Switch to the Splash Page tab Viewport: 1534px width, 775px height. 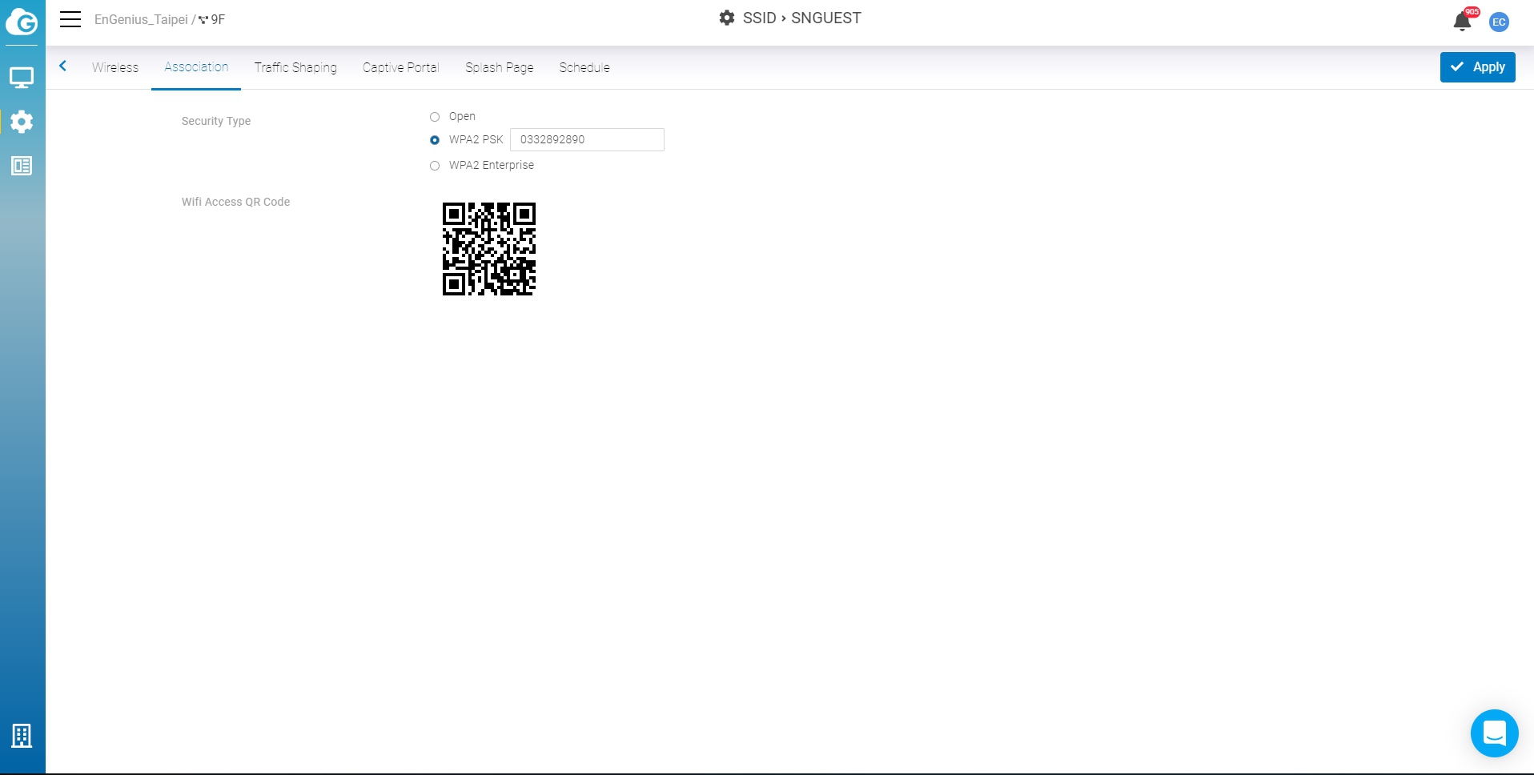(499, 67)
